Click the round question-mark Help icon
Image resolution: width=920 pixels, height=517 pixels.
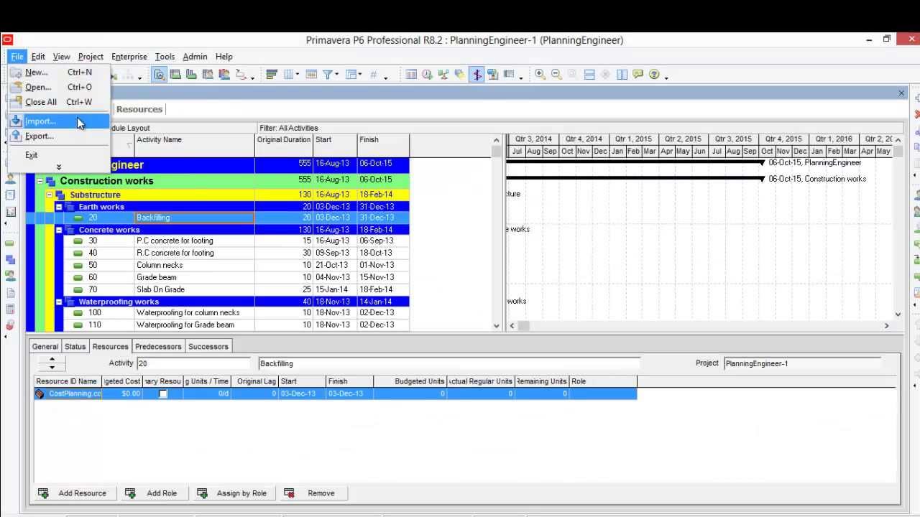654,75
